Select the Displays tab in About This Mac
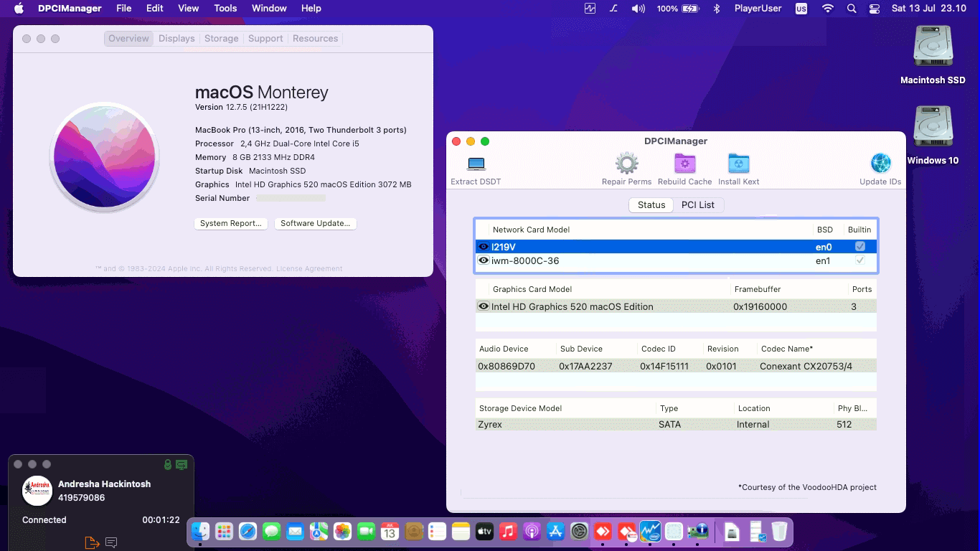The height and width of the screenshot is (551, 980). [176, 39]
